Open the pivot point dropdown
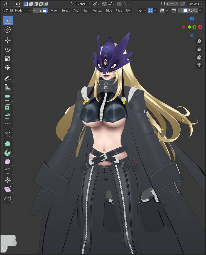Viewport: 206px width, 255px height. pyautogui.click(x=96, y=4)
